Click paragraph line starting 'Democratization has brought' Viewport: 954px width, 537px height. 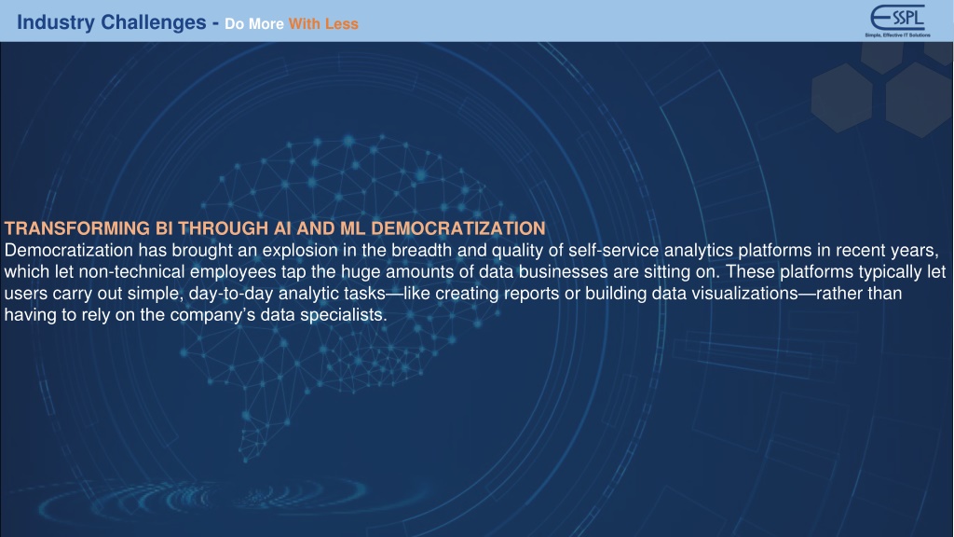point(471,250)
